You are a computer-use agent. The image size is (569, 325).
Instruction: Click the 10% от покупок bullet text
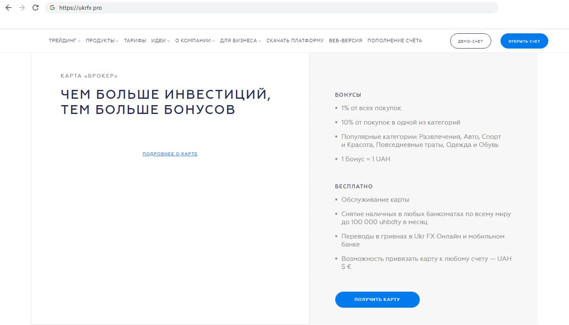[401, 122]
